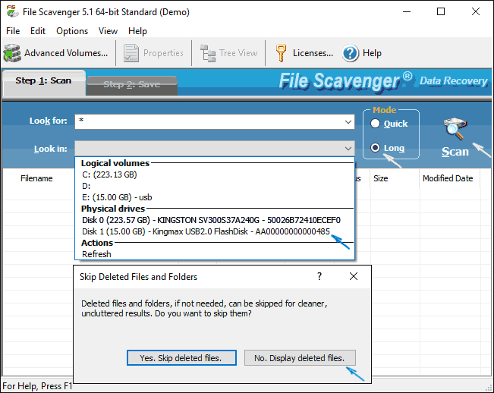
Task: Click Advanced Volumes... toolbar label
Action: click(66, 53)
